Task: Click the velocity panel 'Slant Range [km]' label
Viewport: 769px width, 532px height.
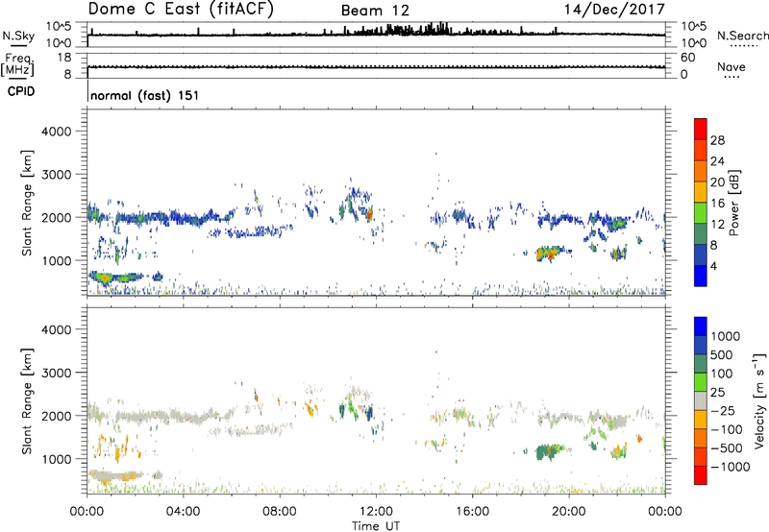Action: pyautogui.click(x=28, y=401)
